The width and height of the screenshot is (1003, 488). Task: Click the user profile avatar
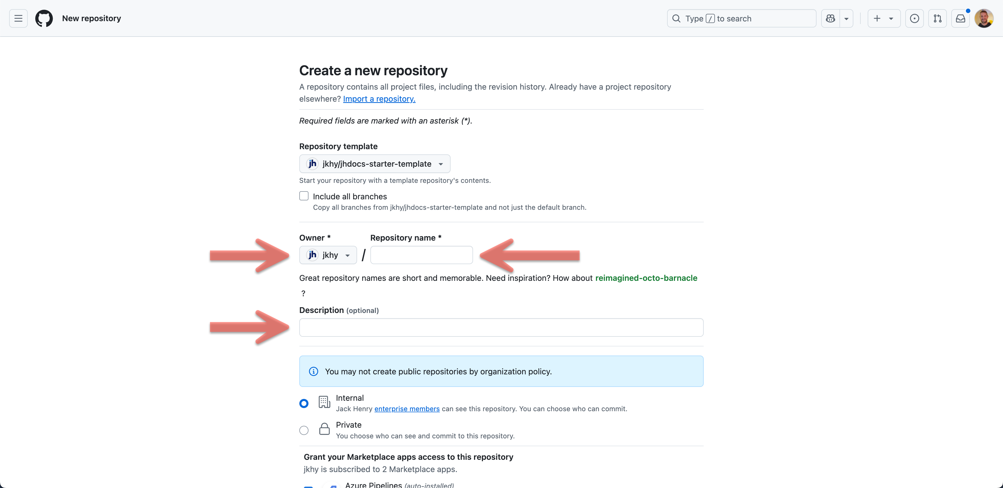984,18
